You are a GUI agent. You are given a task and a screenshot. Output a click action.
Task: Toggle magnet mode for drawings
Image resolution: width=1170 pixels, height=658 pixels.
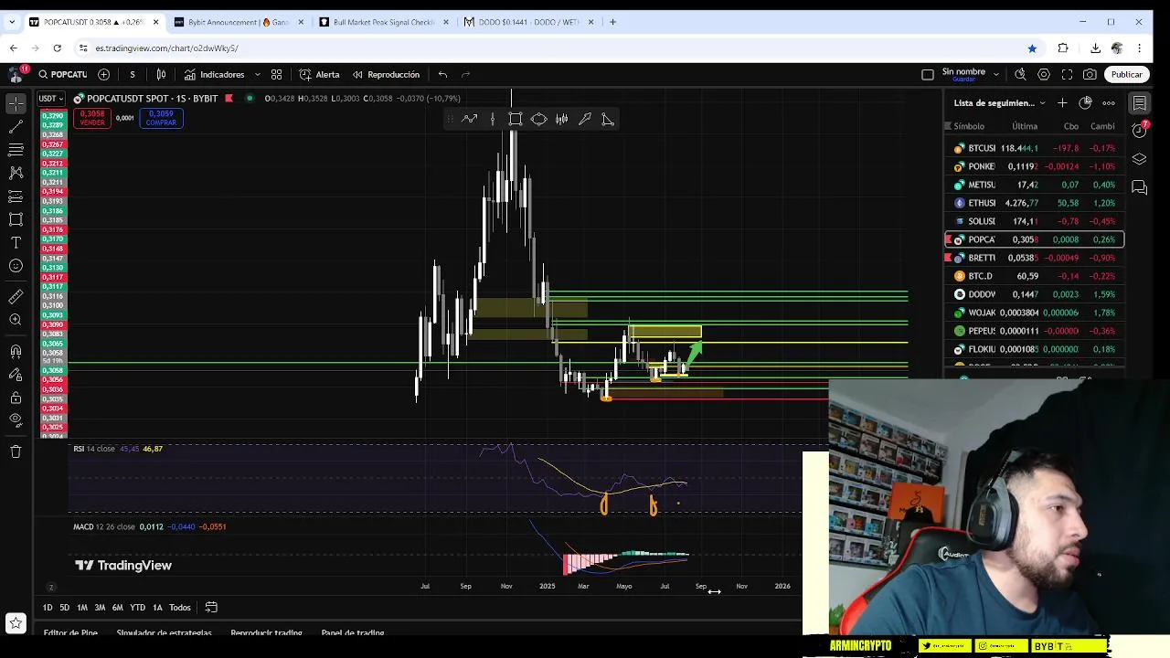coord(16,351)
